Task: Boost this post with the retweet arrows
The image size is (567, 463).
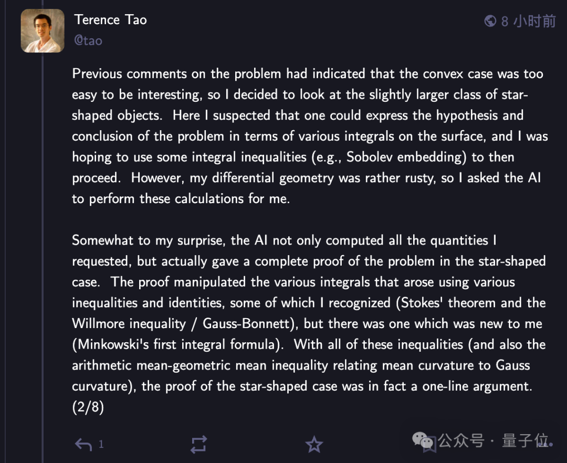Action: point(198,445)
